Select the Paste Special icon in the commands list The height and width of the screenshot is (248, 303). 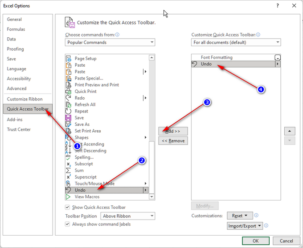(x=69, y=78)
